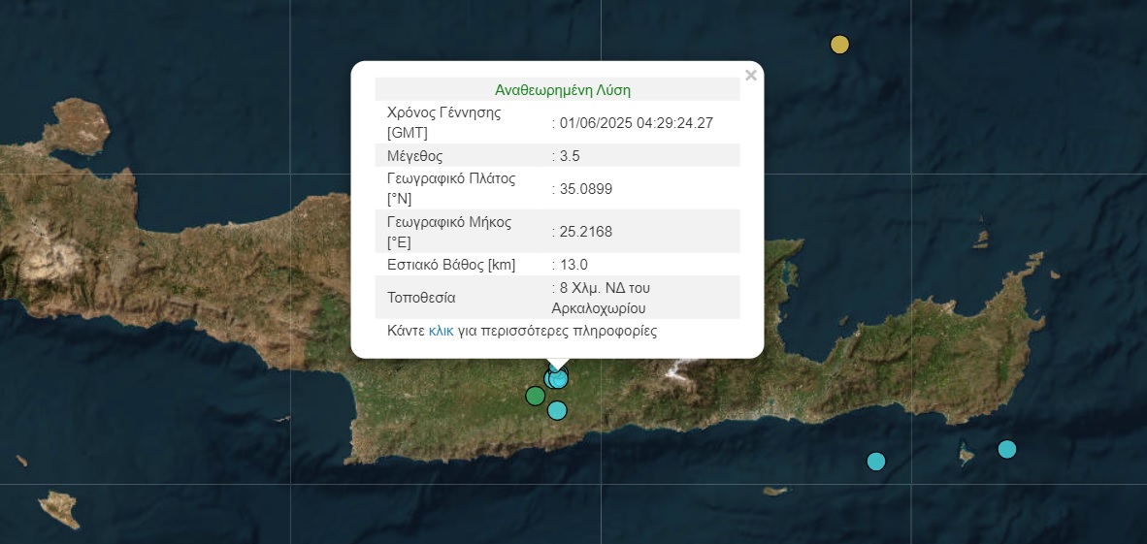Click the focal depth value 13.0

[573, 264]
